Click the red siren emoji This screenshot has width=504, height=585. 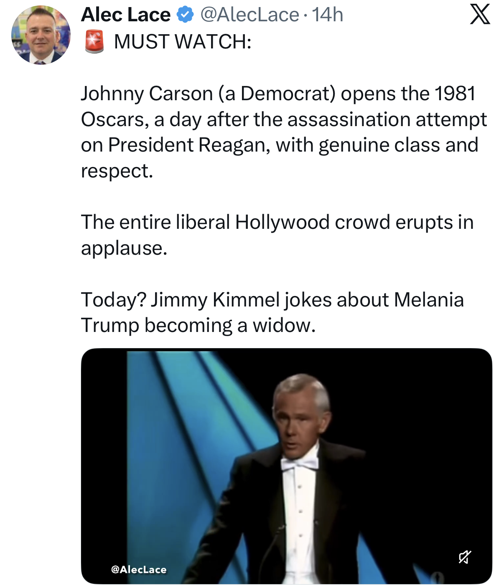point(94,42)
